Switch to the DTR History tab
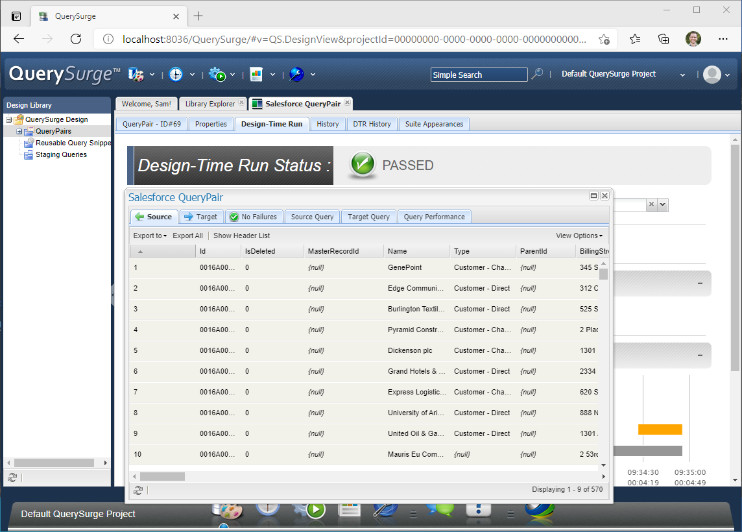The width and height of the screenshot is (742, 532). click(x=372, y=124)
